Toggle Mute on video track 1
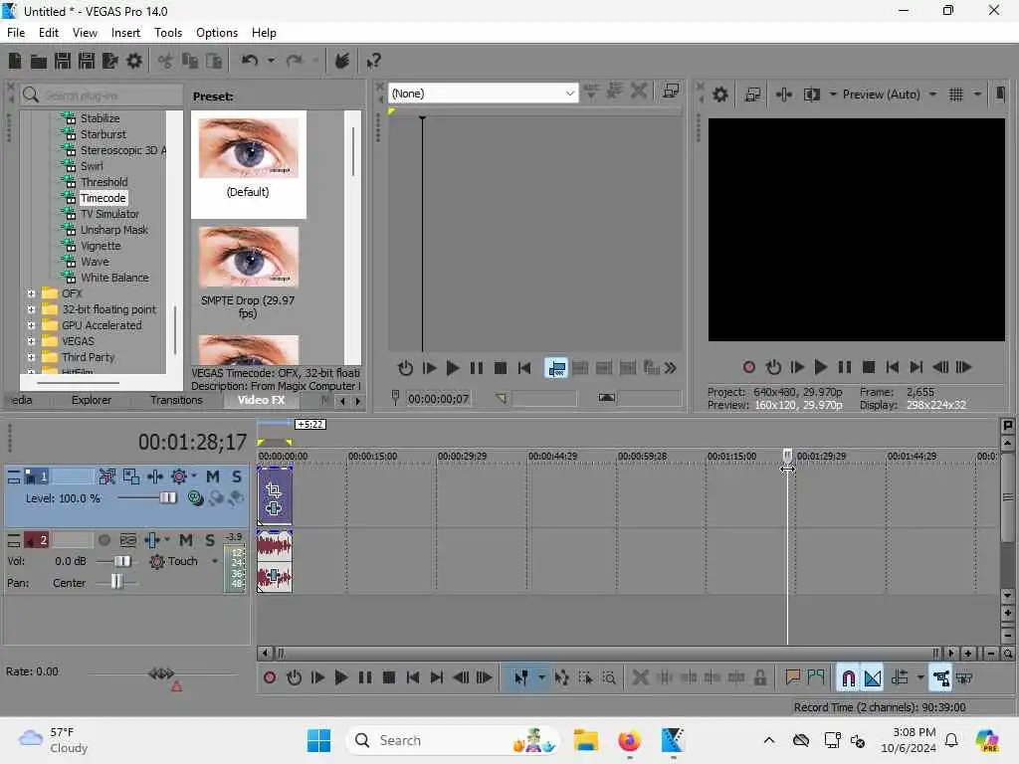The height and width of the screenshot is (764, 1019). click(x=213, y=477)
